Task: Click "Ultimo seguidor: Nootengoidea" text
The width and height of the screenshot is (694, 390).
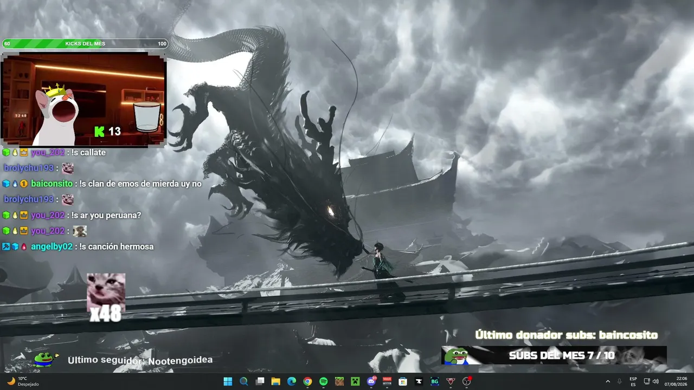Action: coord(140,360)
